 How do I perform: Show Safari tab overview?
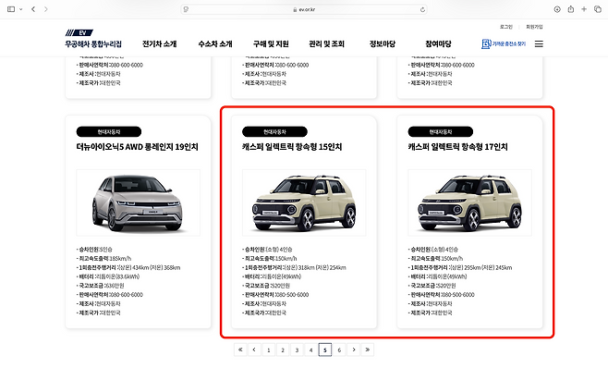coord(597,8)
